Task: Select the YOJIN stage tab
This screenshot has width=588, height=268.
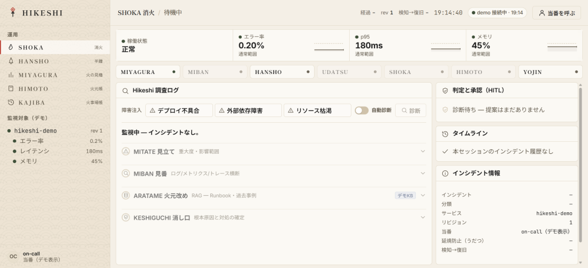Action: click(551, 72)
